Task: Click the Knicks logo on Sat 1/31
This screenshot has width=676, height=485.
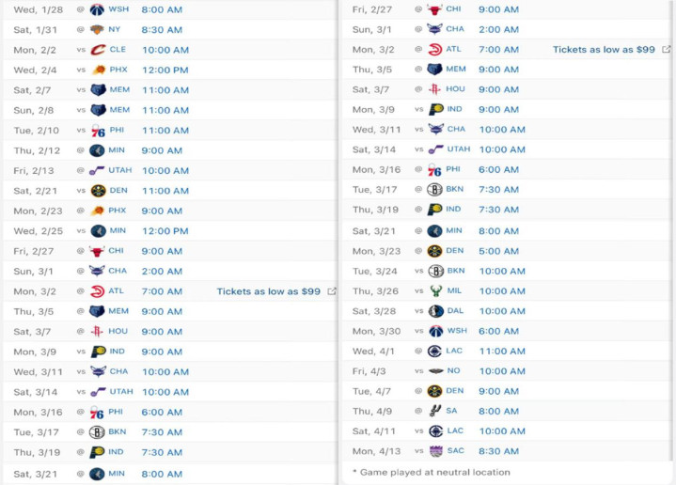Action: pos(97,30)
